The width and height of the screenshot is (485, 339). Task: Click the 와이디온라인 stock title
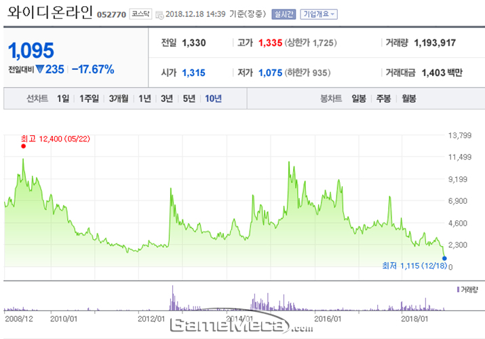pos(50,13)
